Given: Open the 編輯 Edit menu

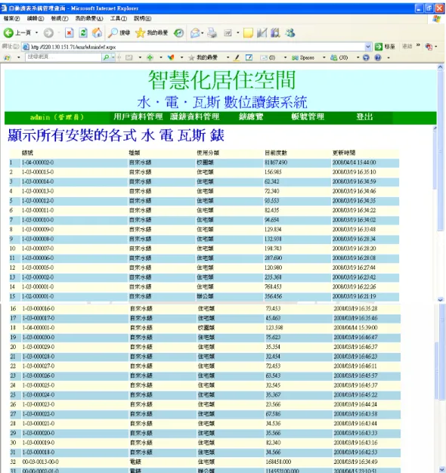Looking at the screenshot, I should (x=36, y=19).
